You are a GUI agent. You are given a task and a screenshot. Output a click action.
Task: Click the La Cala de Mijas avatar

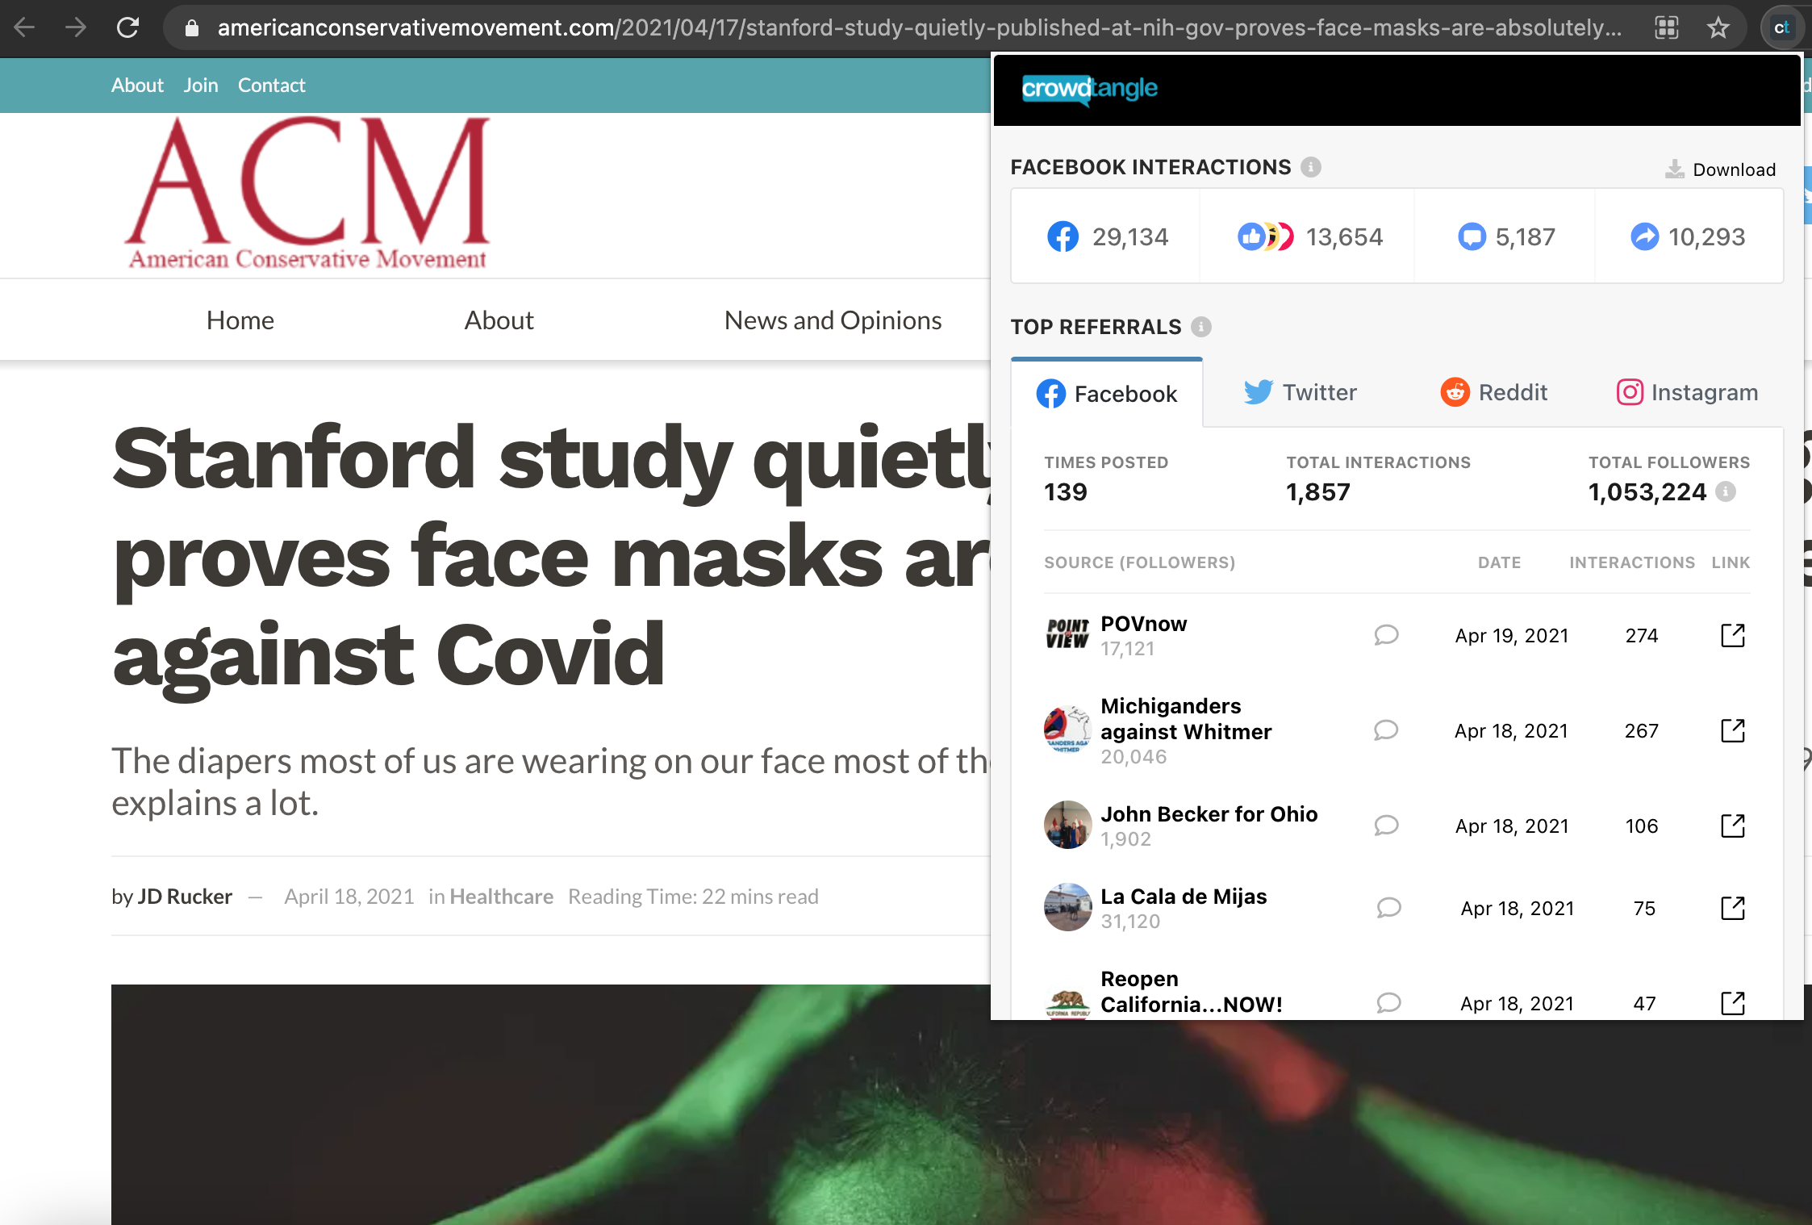tap(1067, 907)
